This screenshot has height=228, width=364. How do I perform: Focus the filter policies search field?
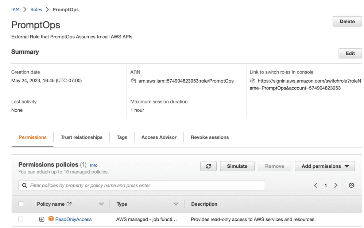pos(142,185)
